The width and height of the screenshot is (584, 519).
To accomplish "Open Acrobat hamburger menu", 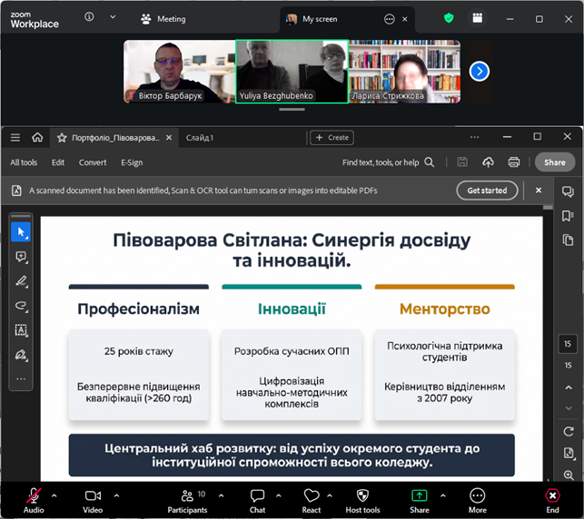I will click(15, 138).
